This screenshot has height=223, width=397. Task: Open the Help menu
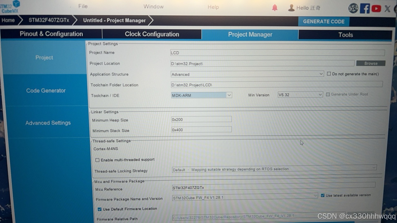point(213,7)
